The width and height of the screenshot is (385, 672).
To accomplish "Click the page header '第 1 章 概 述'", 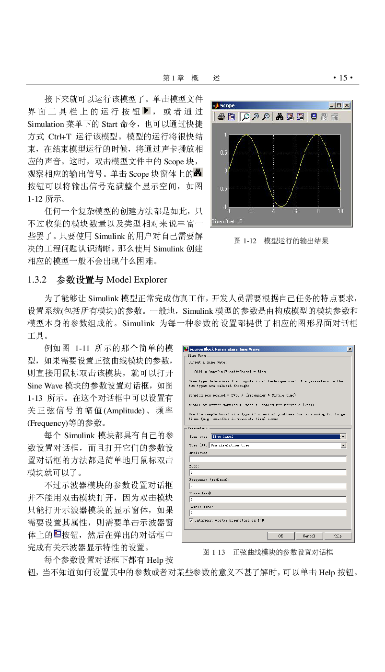I will 191,78.
